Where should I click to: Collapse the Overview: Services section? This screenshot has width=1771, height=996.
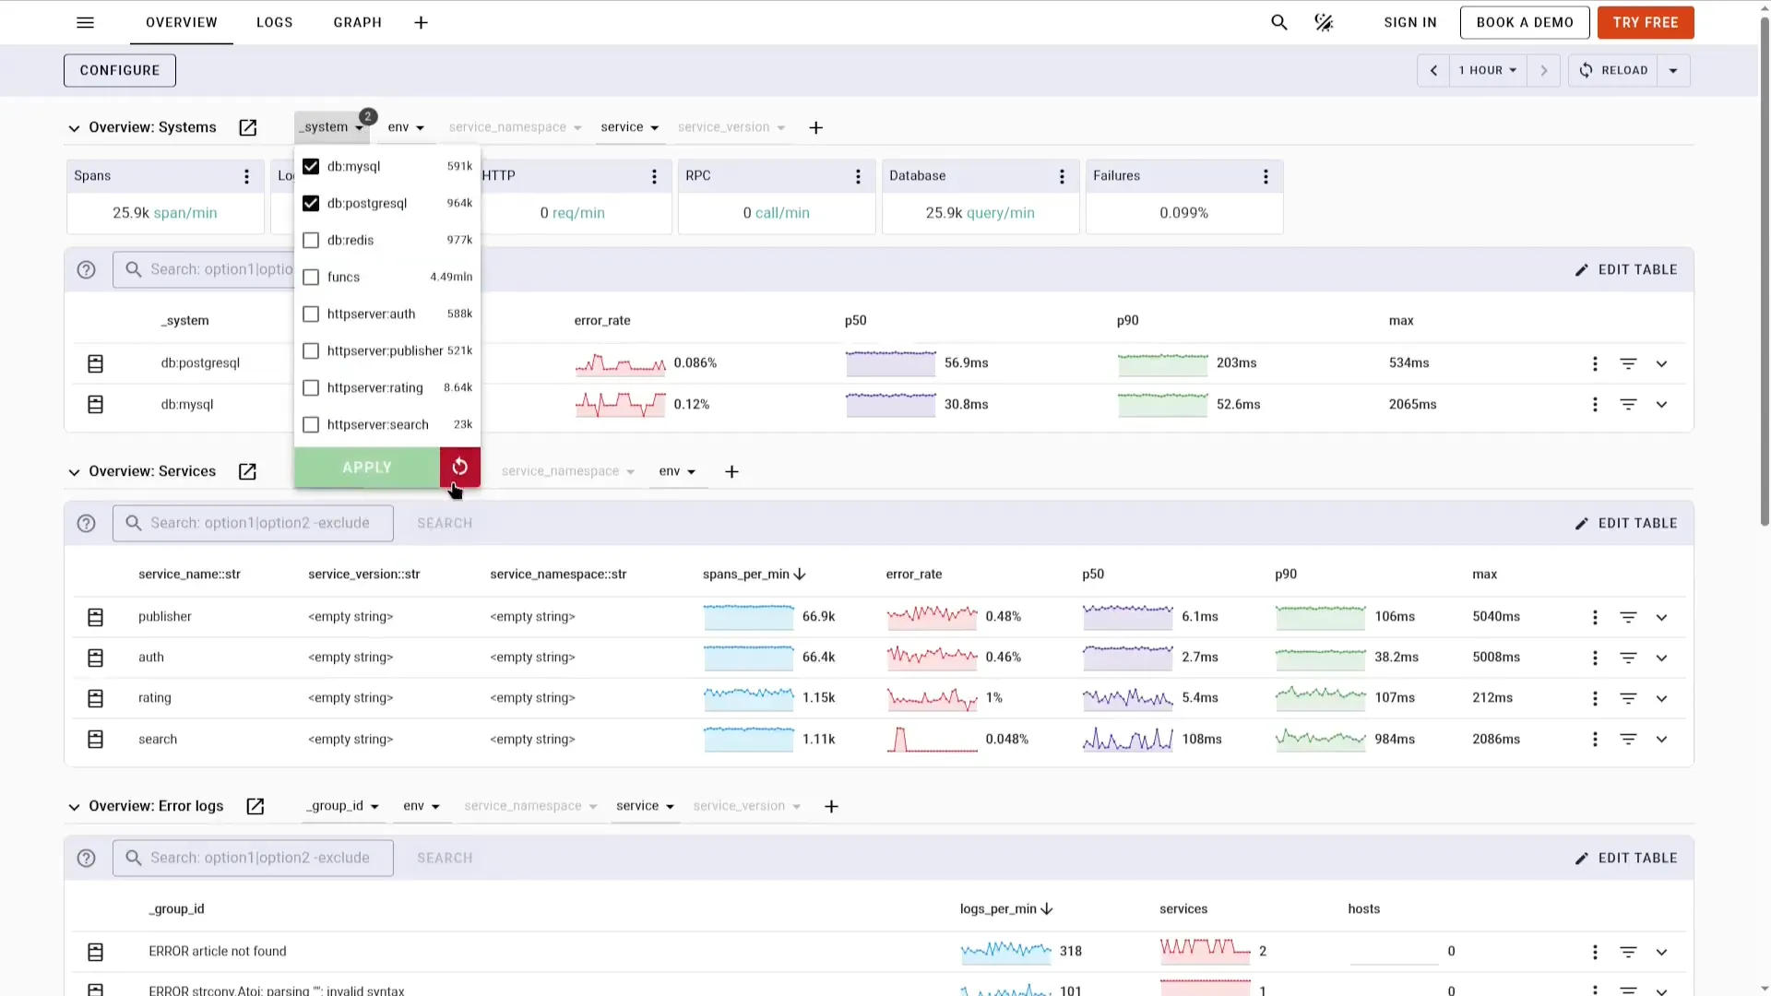pyautogui.click(x=74, y=472)
